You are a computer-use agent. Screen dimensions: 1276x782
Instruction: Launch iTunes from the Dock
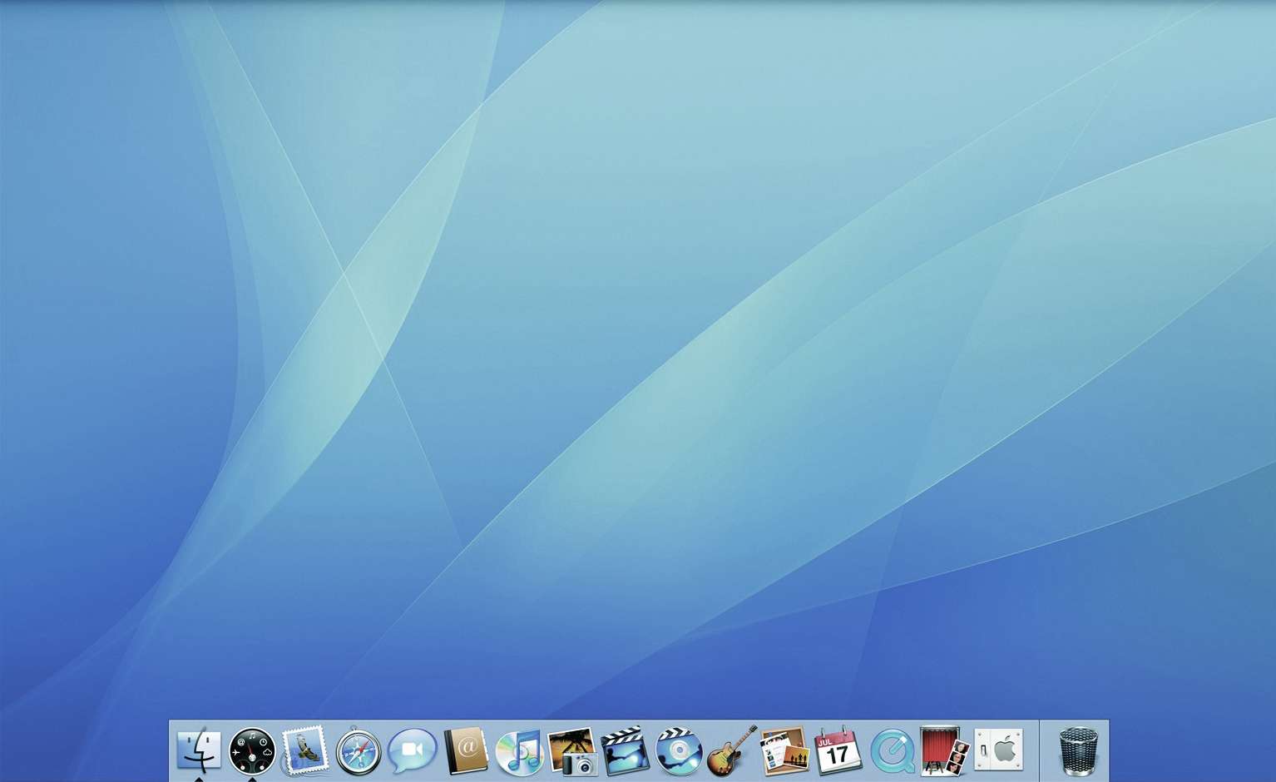coord(519,751)
